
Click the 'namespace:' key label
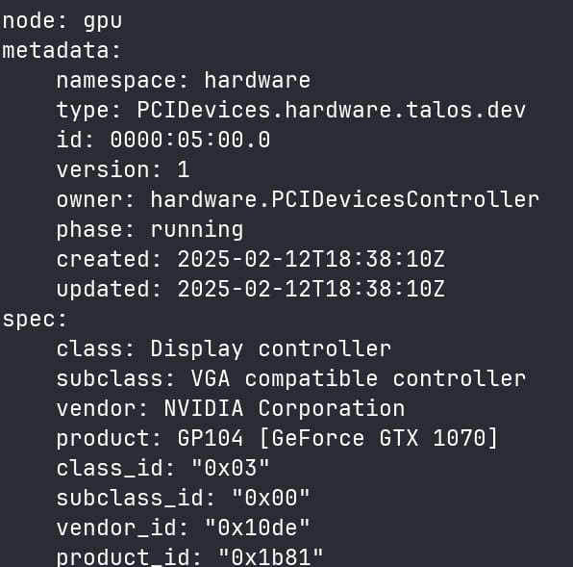tap(122, 81)
